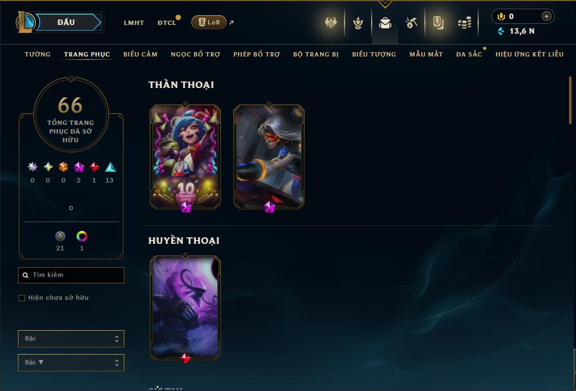Click the chroma color wheel icon
The height and width of the screenshot is (391, 576).
[82, 236]
